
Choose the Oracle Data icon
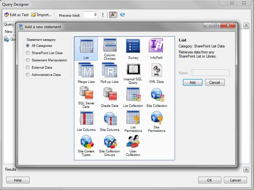110,95
